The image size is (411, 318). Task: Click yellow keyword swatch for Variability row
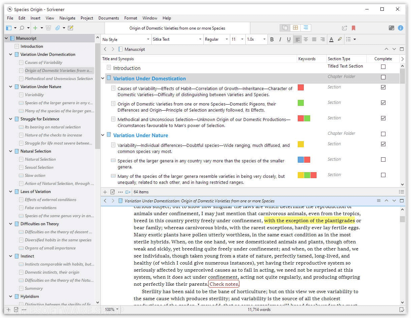[x=301, y=144]
